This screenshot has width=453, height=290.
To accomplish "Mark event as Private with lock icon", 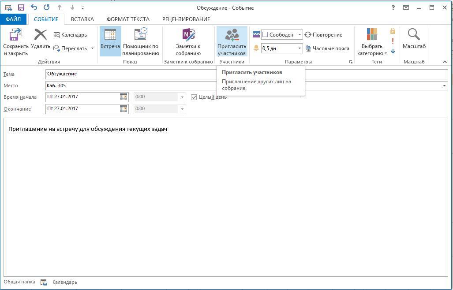I will (x=393, y=31).
